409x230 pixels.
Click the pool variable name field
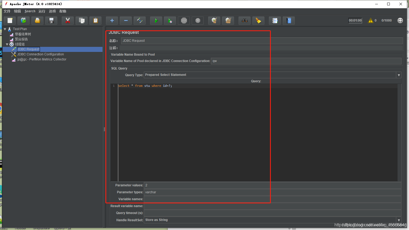tap(306, 61)
